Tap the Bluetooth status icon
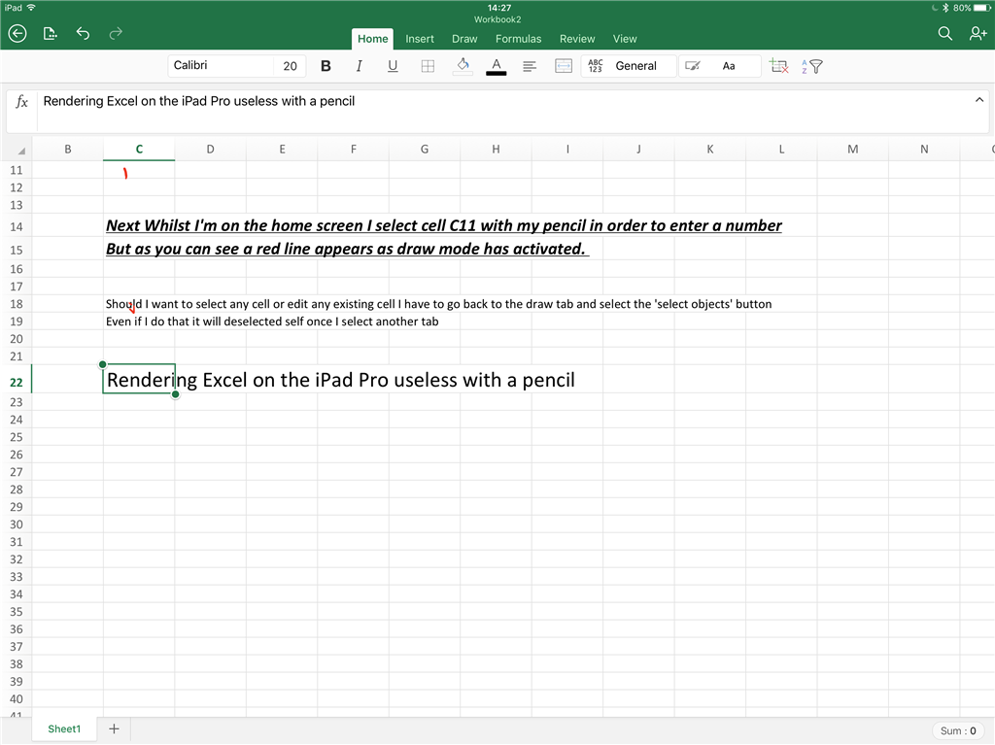 [x=945, y=8]
